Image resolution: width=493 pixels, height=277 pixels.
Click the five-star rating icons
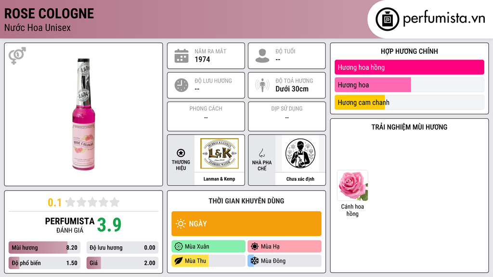pos(92,202)
